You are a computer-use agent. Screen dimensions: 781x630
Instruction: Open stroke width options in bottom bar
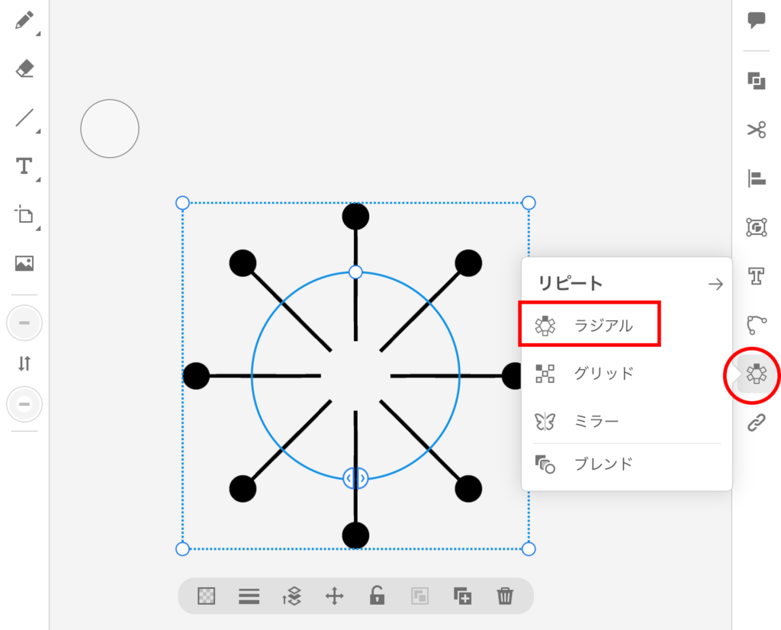coord(249,596)
